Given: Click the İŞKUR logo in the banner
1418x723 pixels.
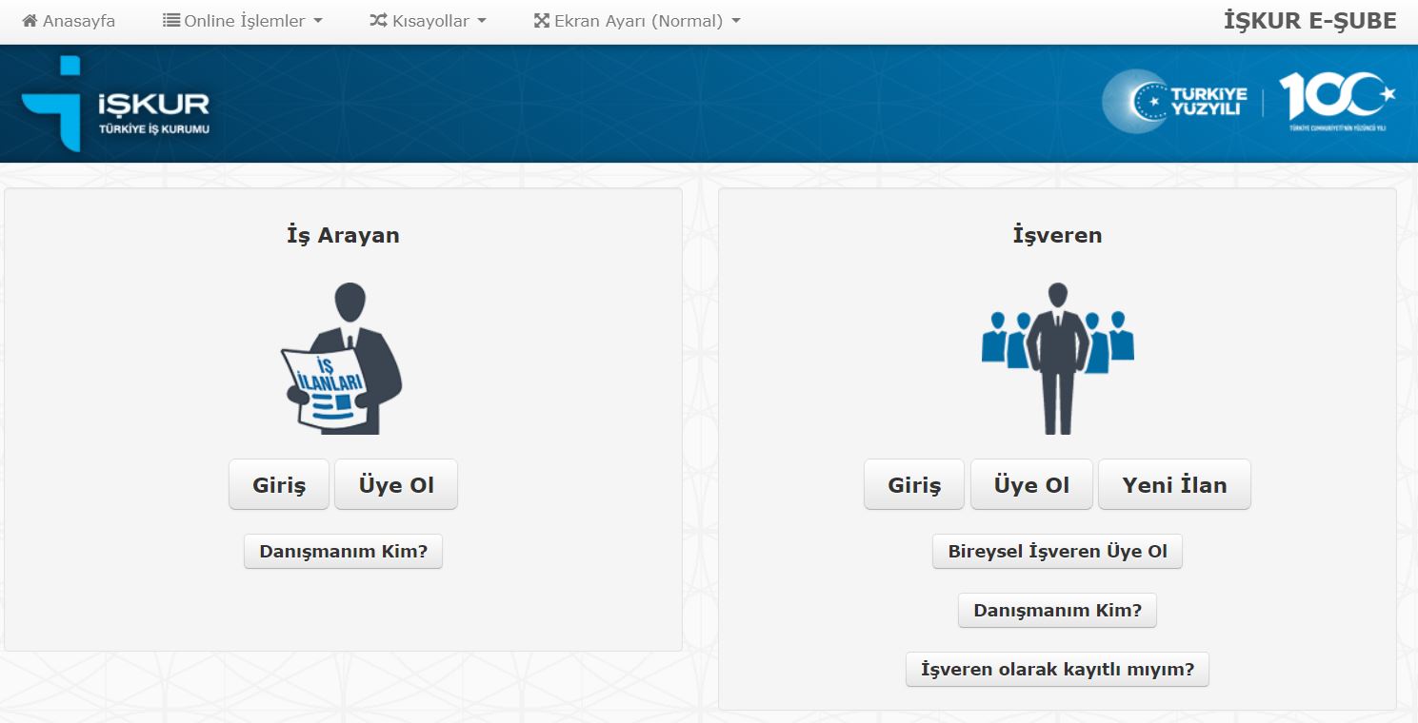Looking at the screenshot, I should click(x=115, y=104).
